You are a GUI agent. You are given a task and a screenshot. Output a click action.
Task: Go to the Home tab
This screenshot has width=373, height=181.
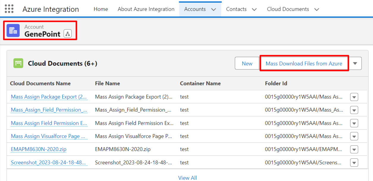pyautogui.click(x=101, y=9)
